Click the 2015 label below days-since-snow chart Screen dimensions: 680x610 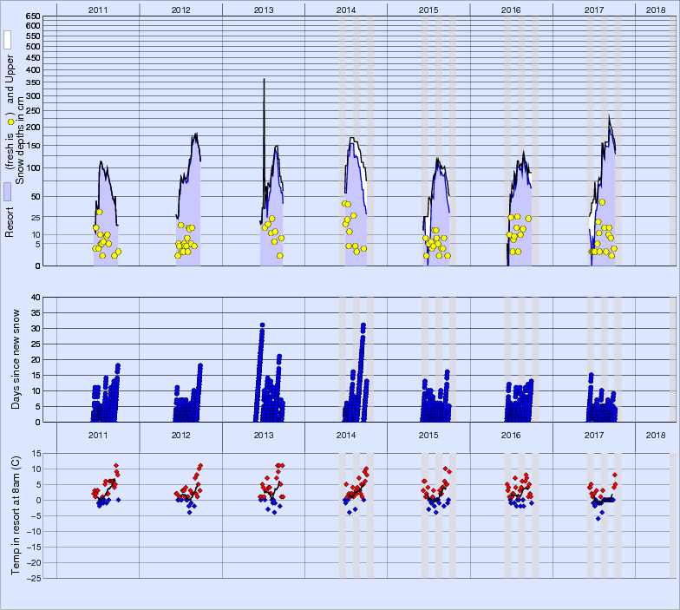[428, 436]
